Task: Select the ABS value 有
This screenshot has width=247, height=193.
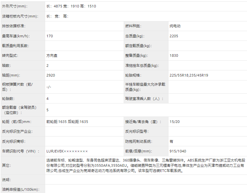Action: [x=171, y=141]
